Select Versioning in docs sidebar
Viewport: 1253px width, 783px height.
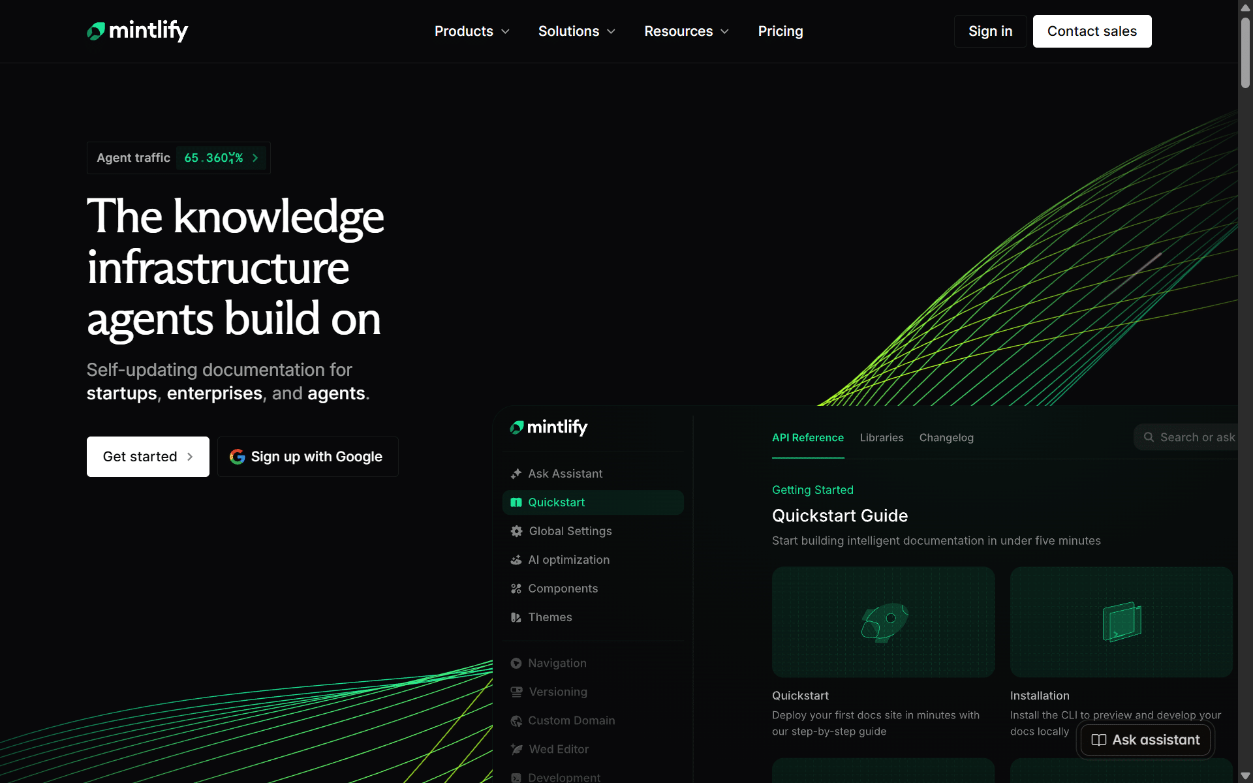click(593, 692)
